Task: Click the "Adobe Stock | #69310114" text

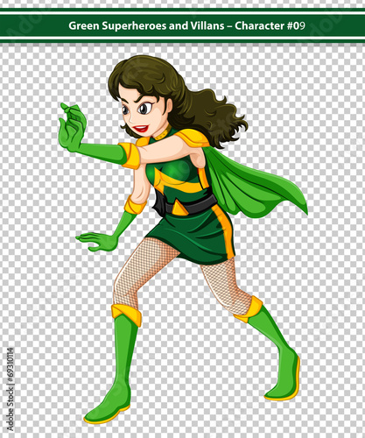Action: tap(11, 389)
